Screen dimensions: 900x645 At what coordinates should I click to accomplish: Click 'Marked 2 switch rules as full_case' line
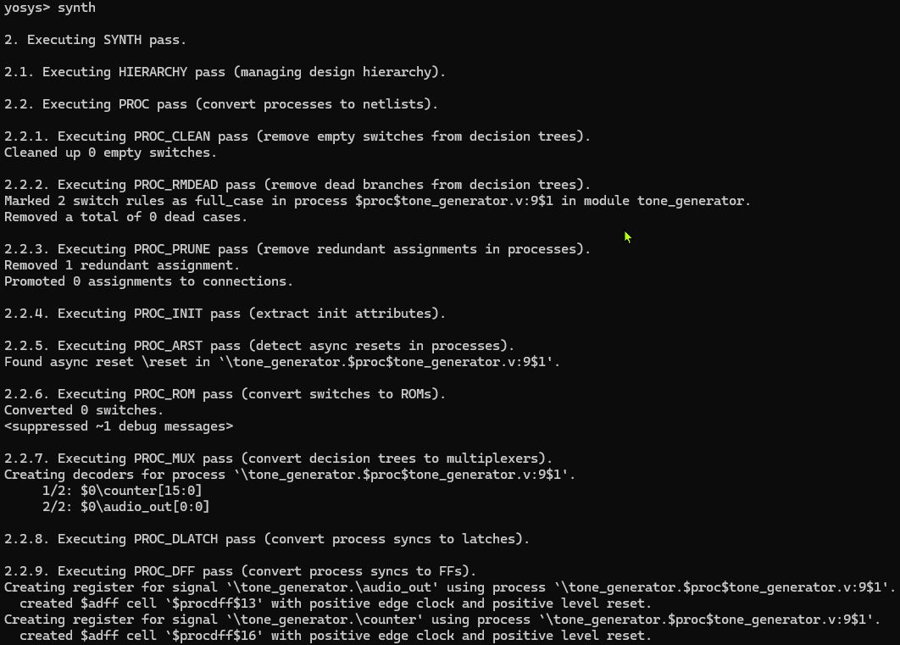point(377,201)
